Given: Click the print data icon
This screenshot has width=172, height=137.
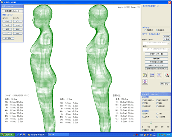Looking at the screenshot, I should 145,75.
